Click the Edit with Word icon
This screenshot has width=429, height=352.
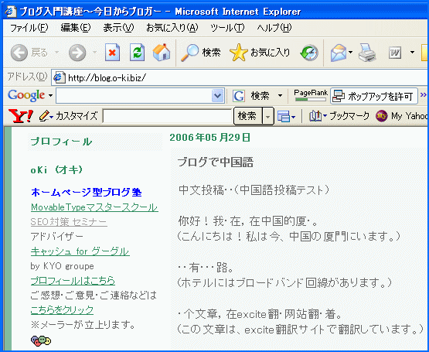[395, 53]
